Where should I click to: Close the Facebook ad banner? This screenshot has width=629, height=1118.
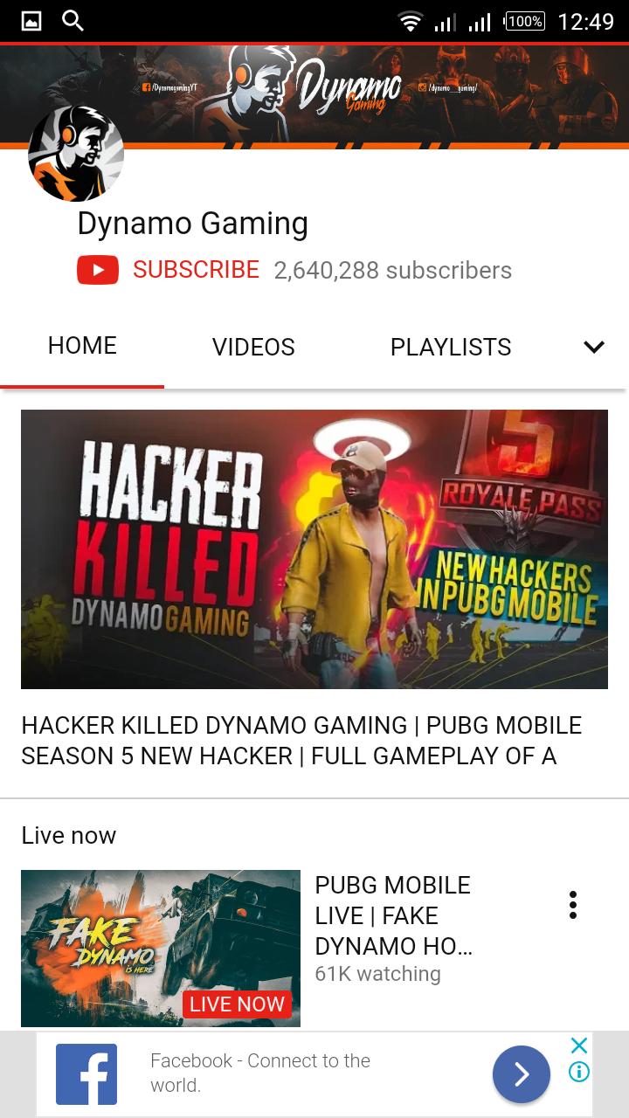[x=579, y=1046]
